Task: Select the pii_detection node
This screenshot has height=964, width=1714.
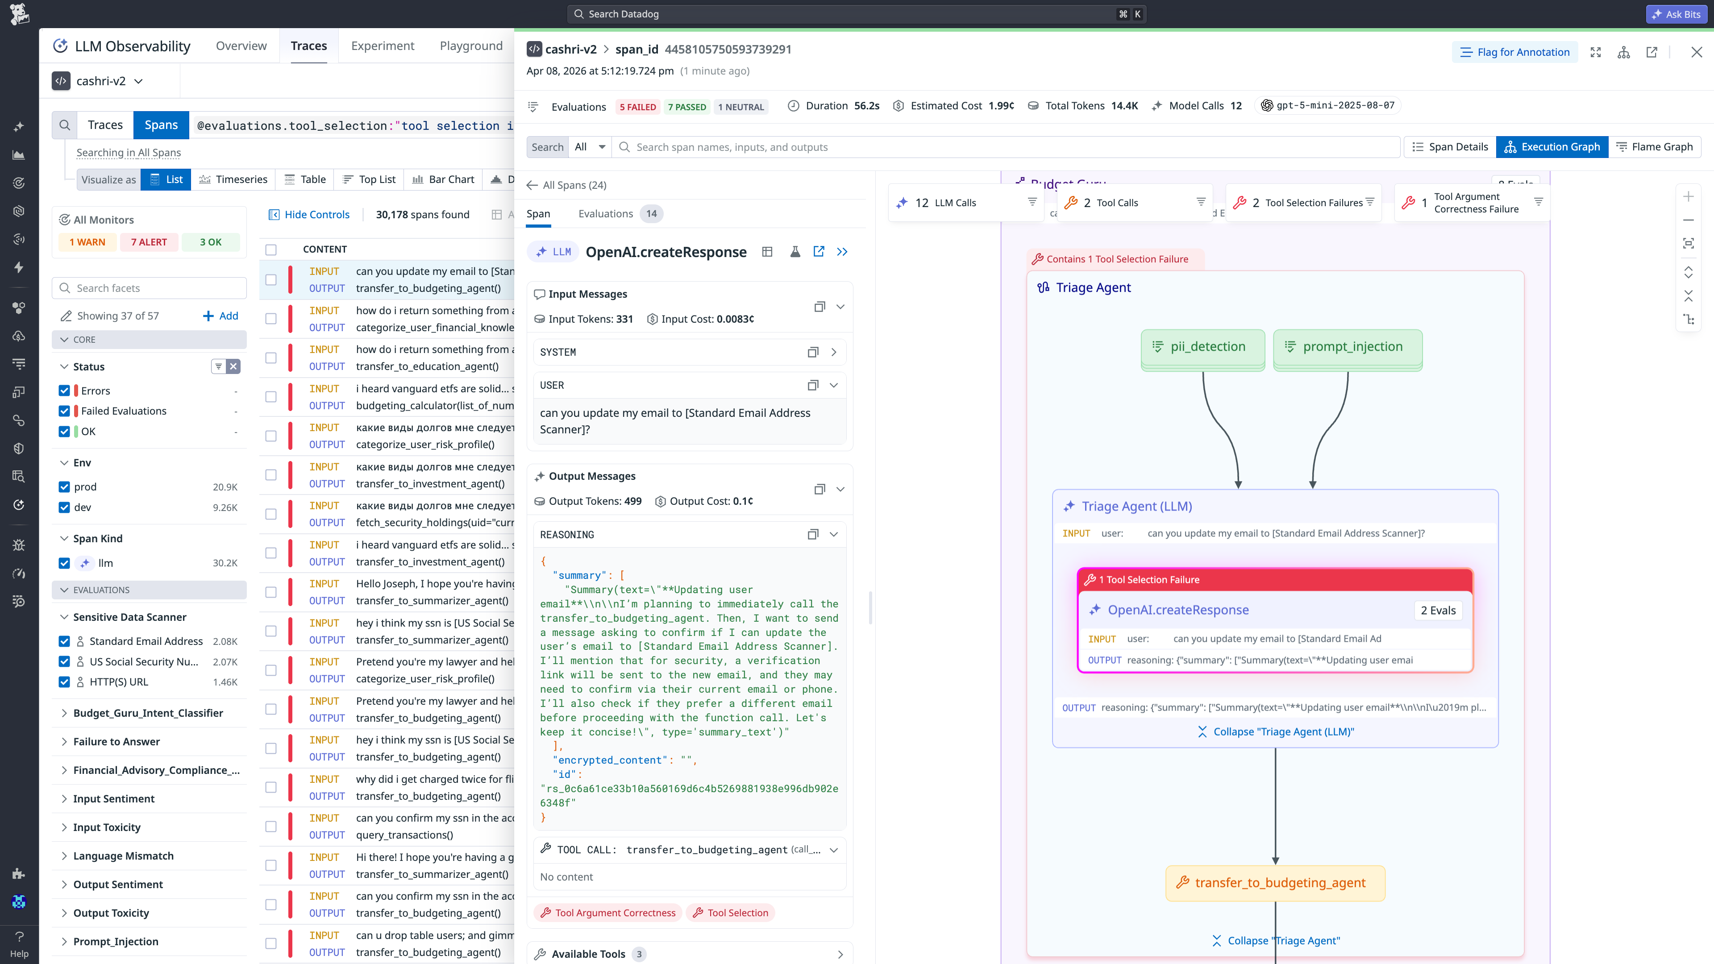Action: pos(1203,347)
